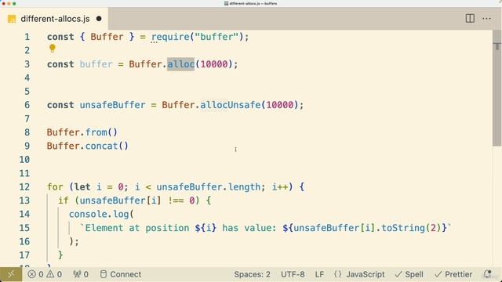Open the notifications bell
Viewport: 502px width, 282px height.
487,274
